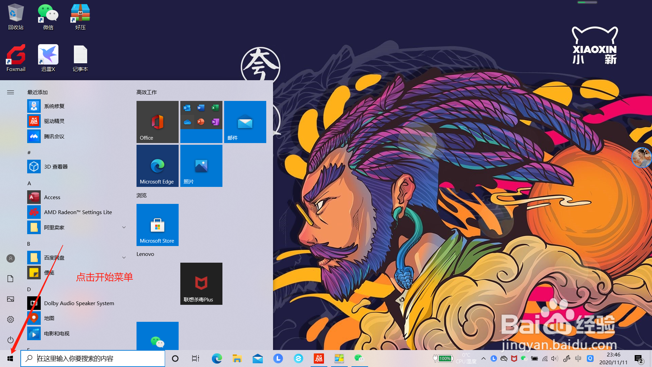The image size is (652, 367).
Task: Expand the 百度网盘 folder
Action: click(x=124, y=258)
